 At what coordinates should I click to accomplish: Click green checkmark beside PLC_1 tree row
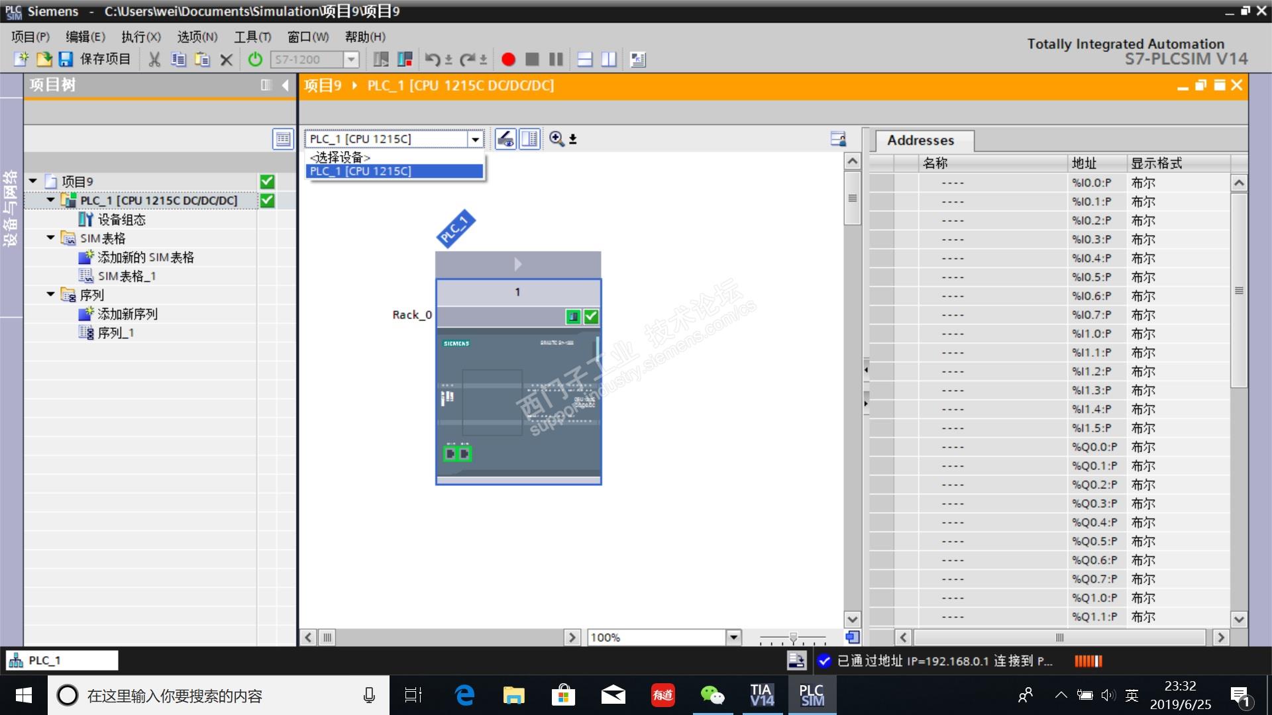click(267, 201)
